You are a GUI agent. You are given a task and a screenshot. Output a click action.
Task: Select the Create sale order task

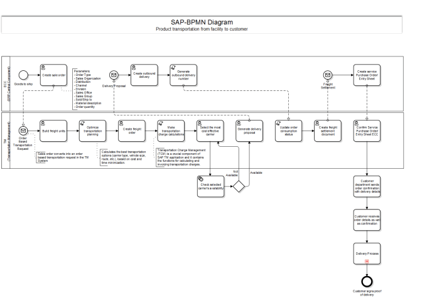[x=53, y=75]
